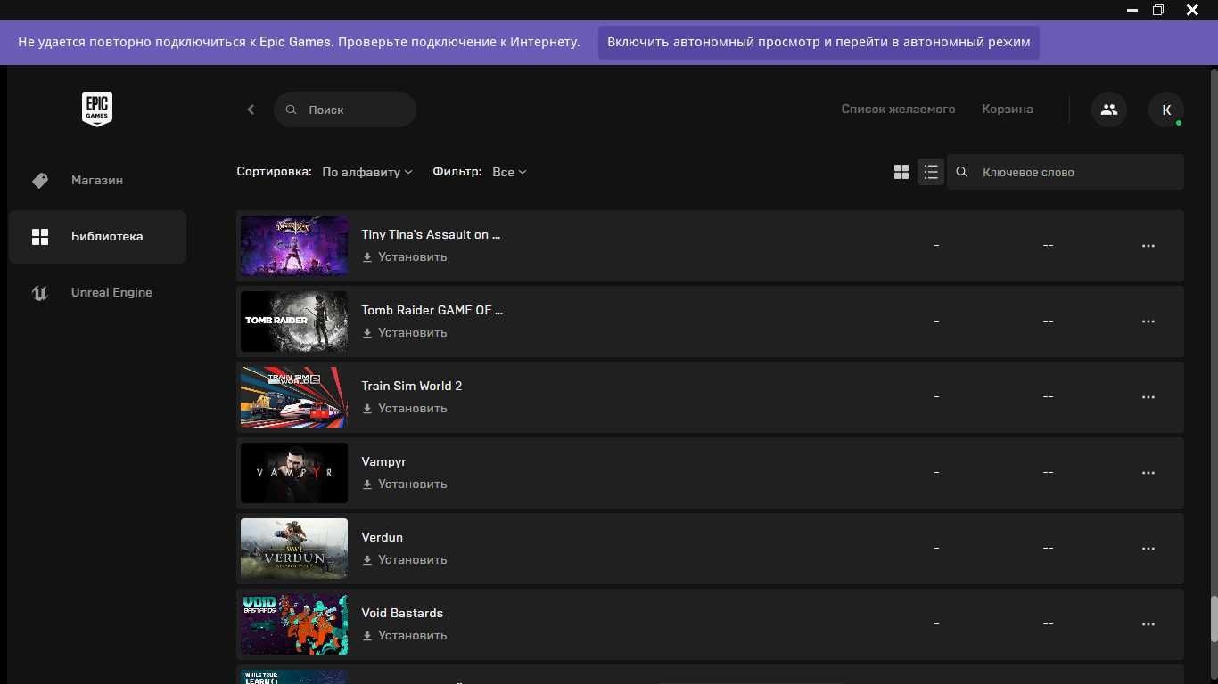Focus the Ключевое слово filter field
The height and width of the screenshot is (684, 1218).
(x=1066, y=172)
